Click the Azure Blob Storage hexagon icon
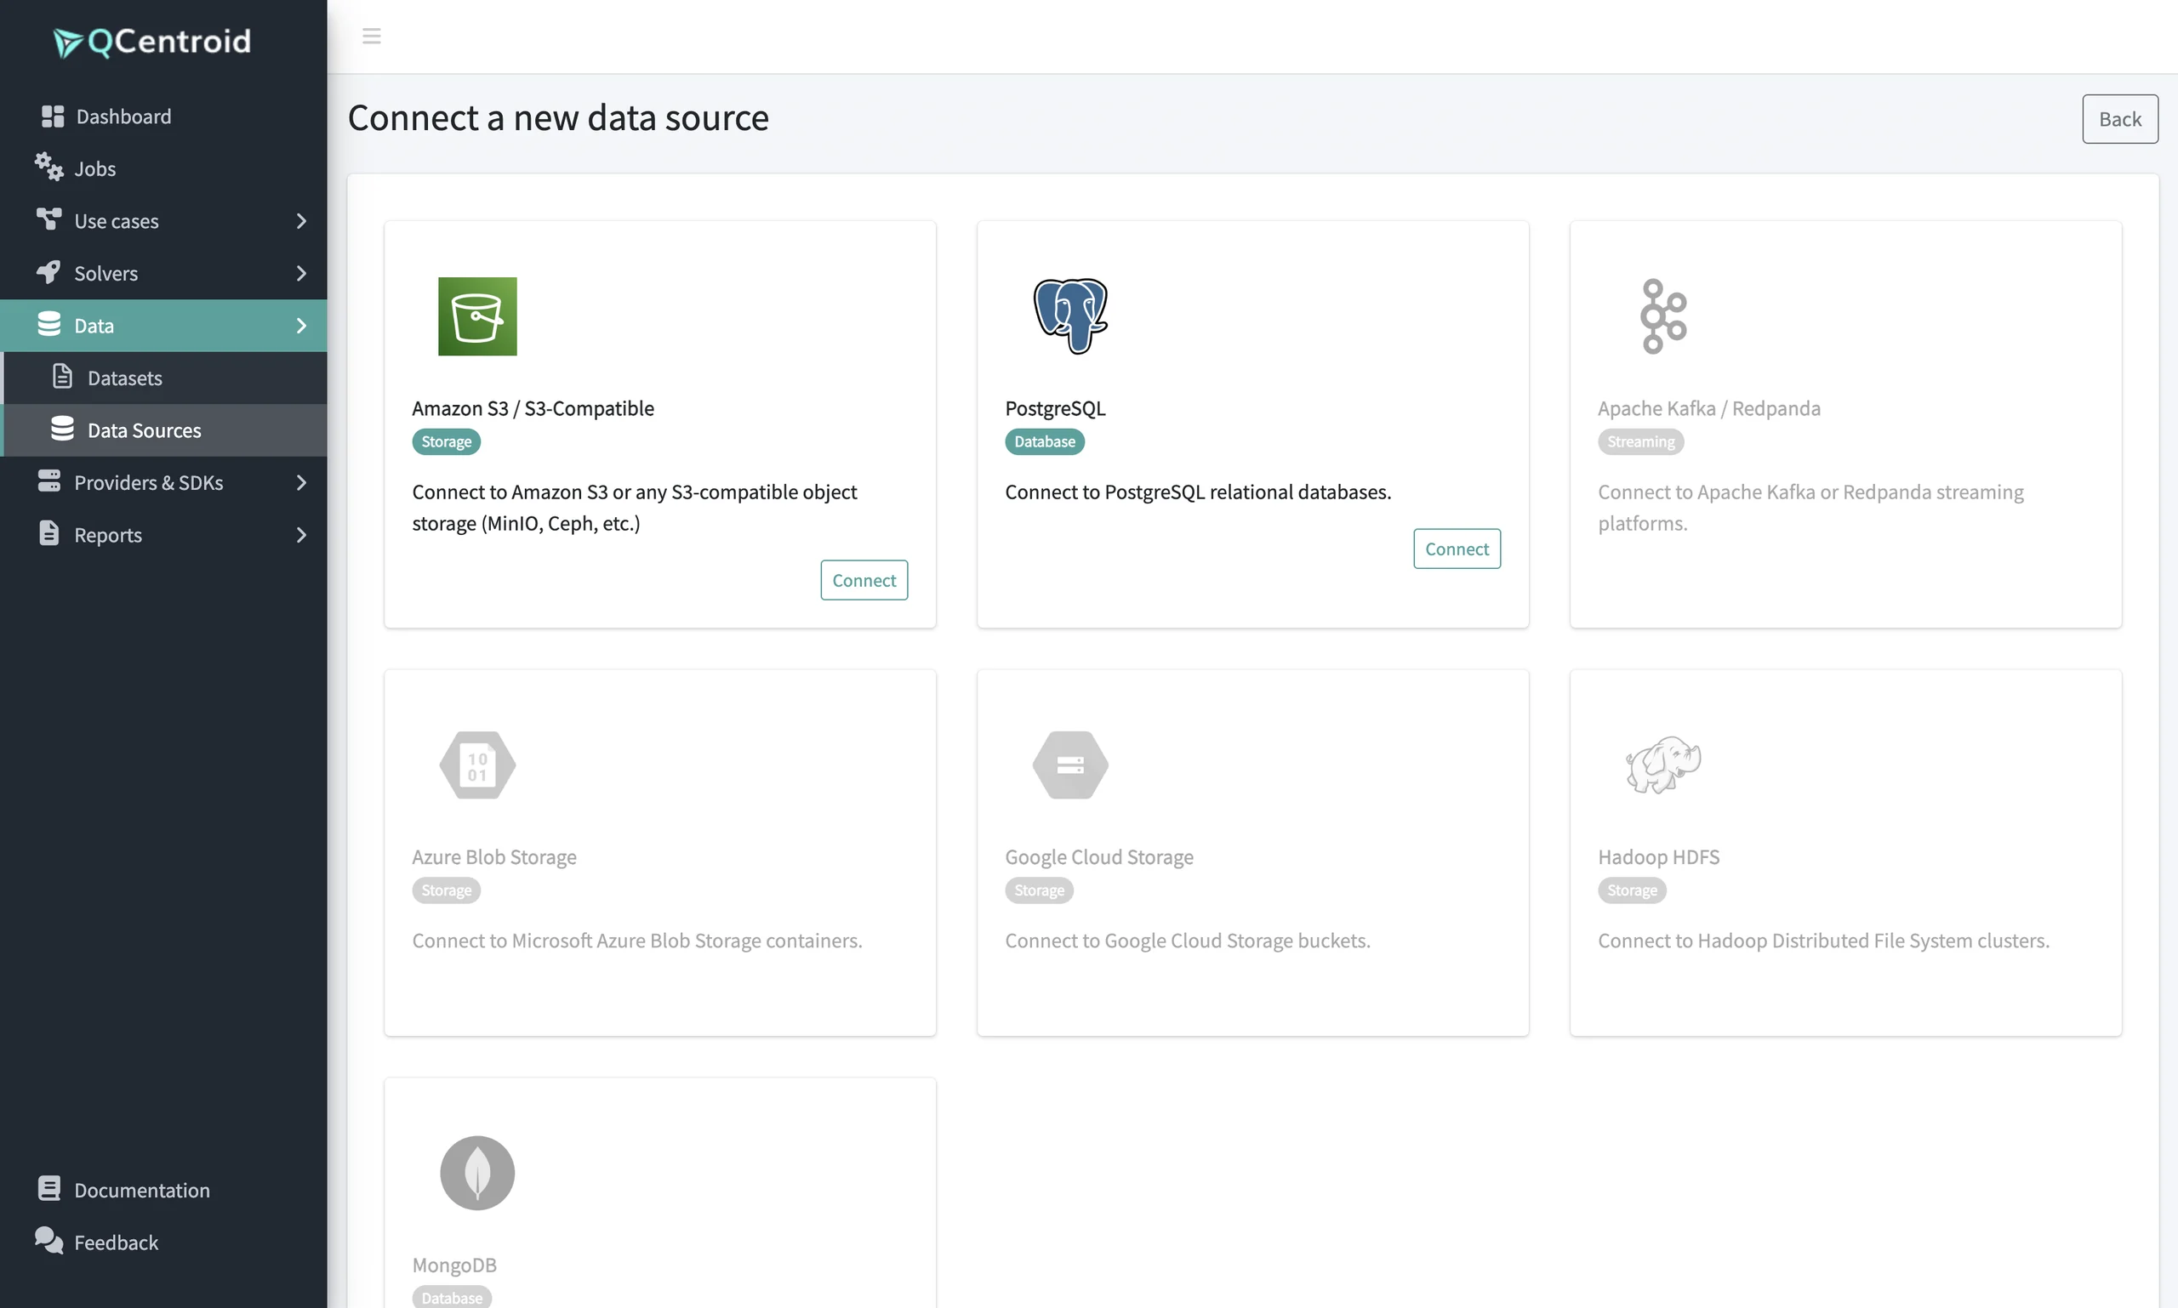This screenshot has height=1308, width=2178. pyautogui.click(x=478, y=765)
